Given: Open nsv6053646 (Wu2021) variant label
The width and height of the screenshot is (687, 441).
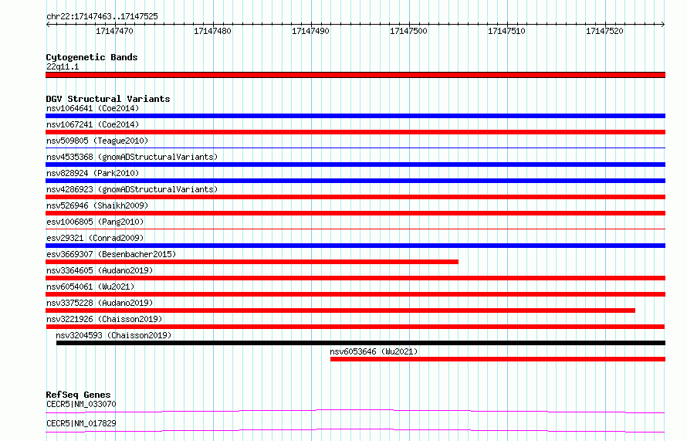Looking at the screenshot, I should 374,351.
